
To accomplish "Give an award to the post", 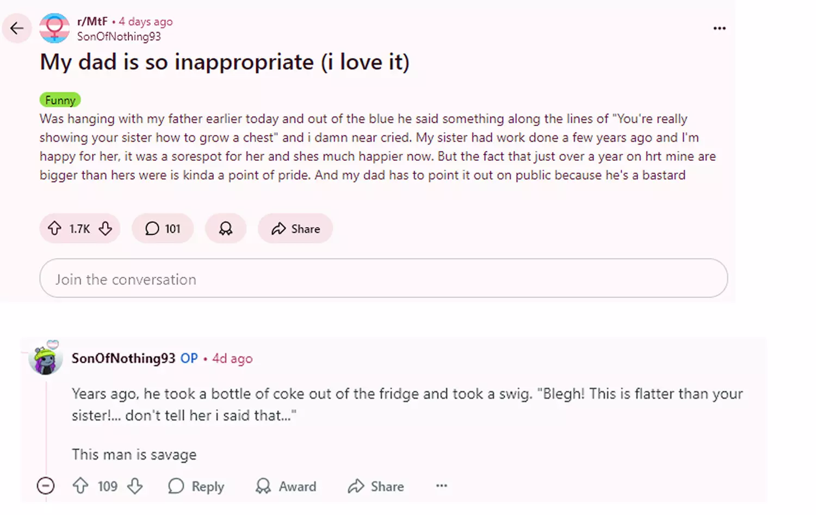I will pyautogui.click(x=226, y=229).
